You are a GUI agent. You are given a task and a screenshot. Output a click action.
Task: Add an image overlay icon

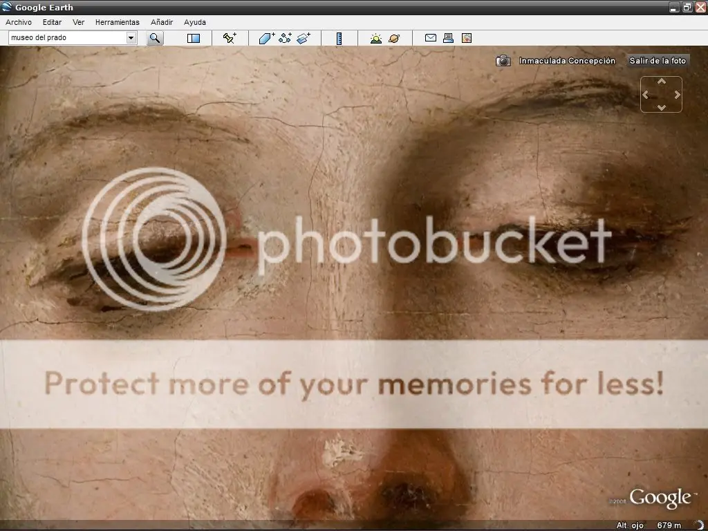click(304, 38)
